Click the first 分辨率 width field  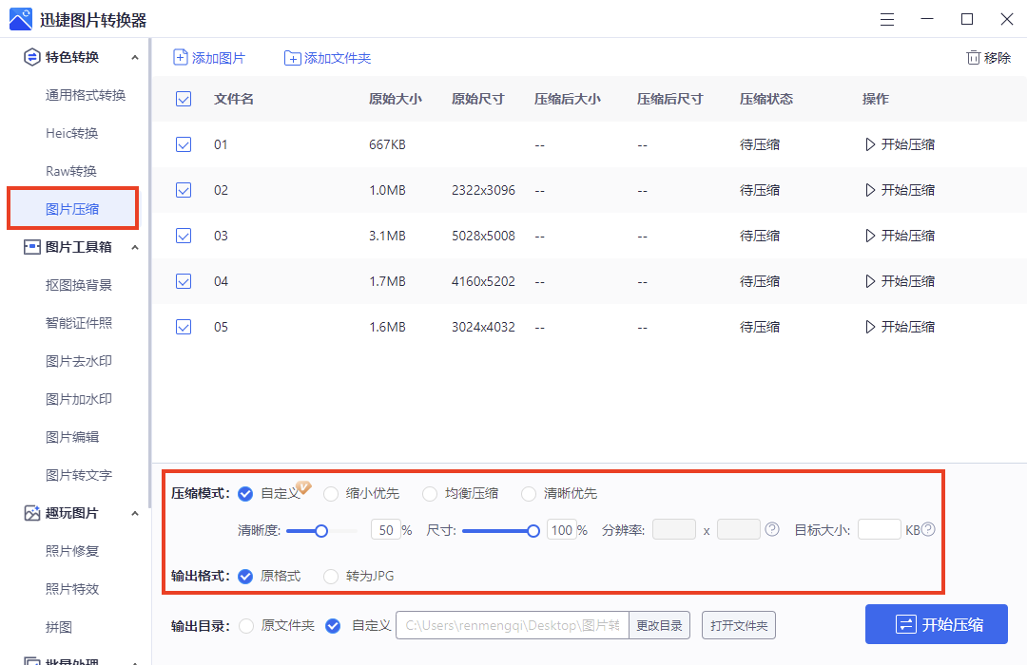674,529
